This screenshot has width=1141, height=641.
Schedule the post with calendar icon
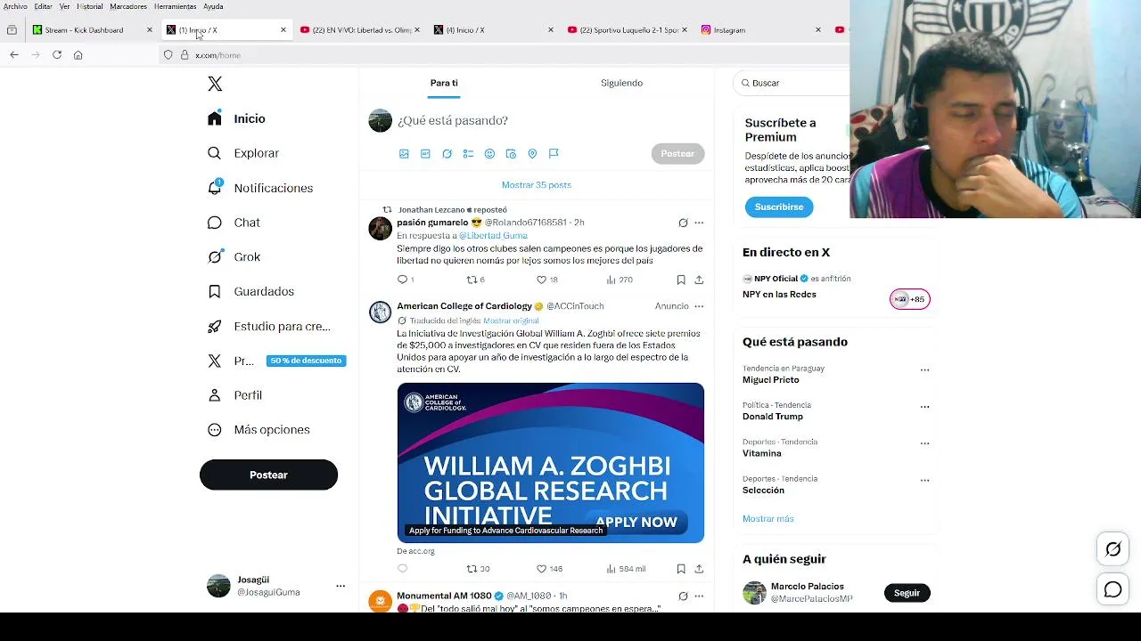(x=511, y=154)
